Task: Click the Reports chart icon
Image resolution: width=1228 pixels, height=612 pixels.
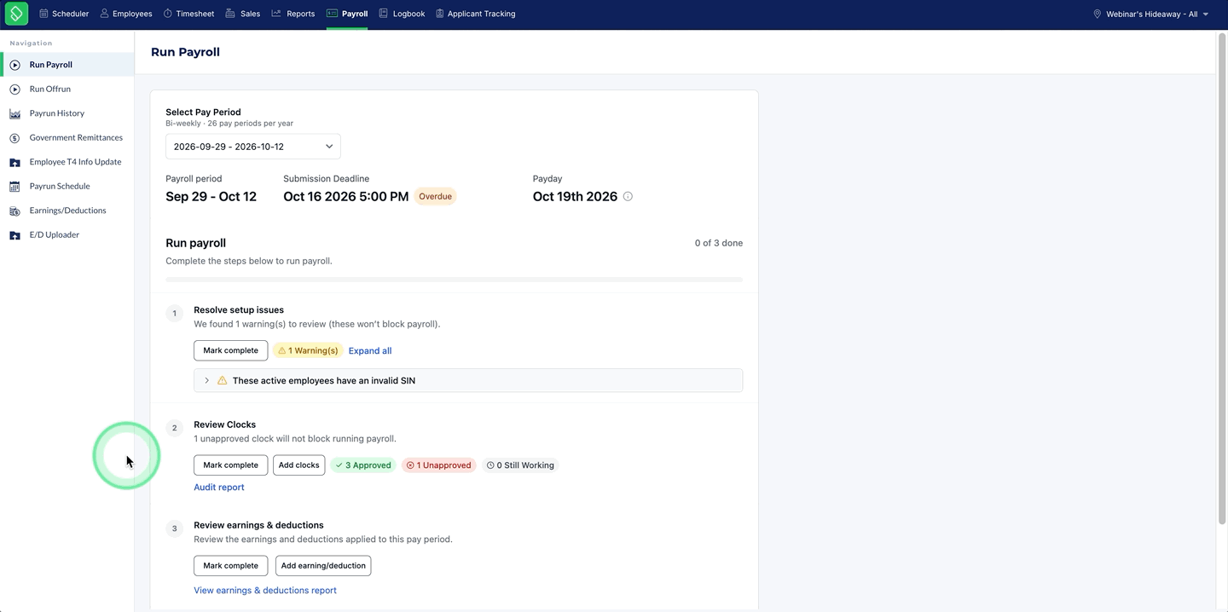Action: [276, 14]
